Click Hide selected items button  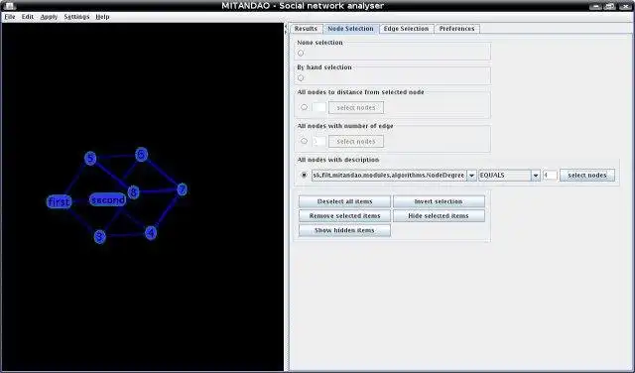439,216
